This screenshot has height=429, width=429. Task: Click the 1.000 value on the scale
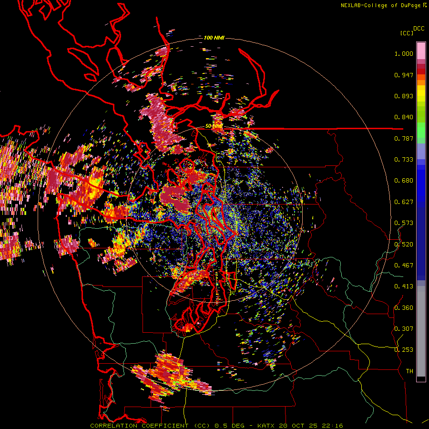tap(404, 53)
